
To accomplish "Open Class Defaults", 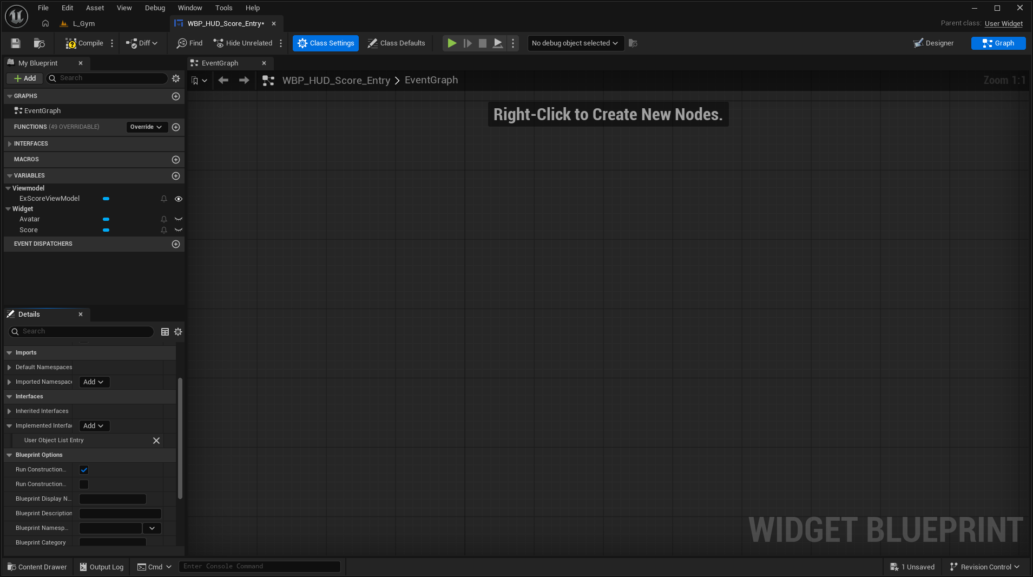I will tap(396, 43).
